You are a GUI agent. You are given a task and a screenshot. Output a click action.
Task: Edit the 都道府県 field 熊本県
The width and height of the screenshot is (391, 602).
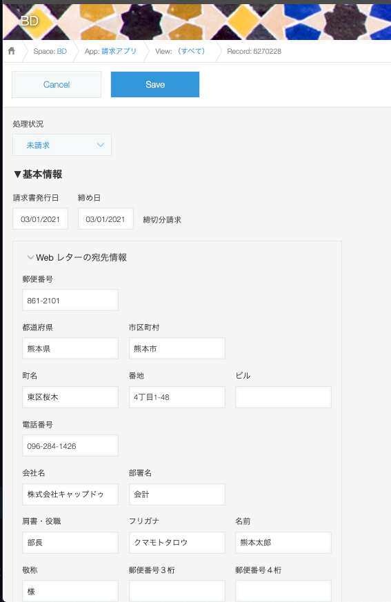70,349
